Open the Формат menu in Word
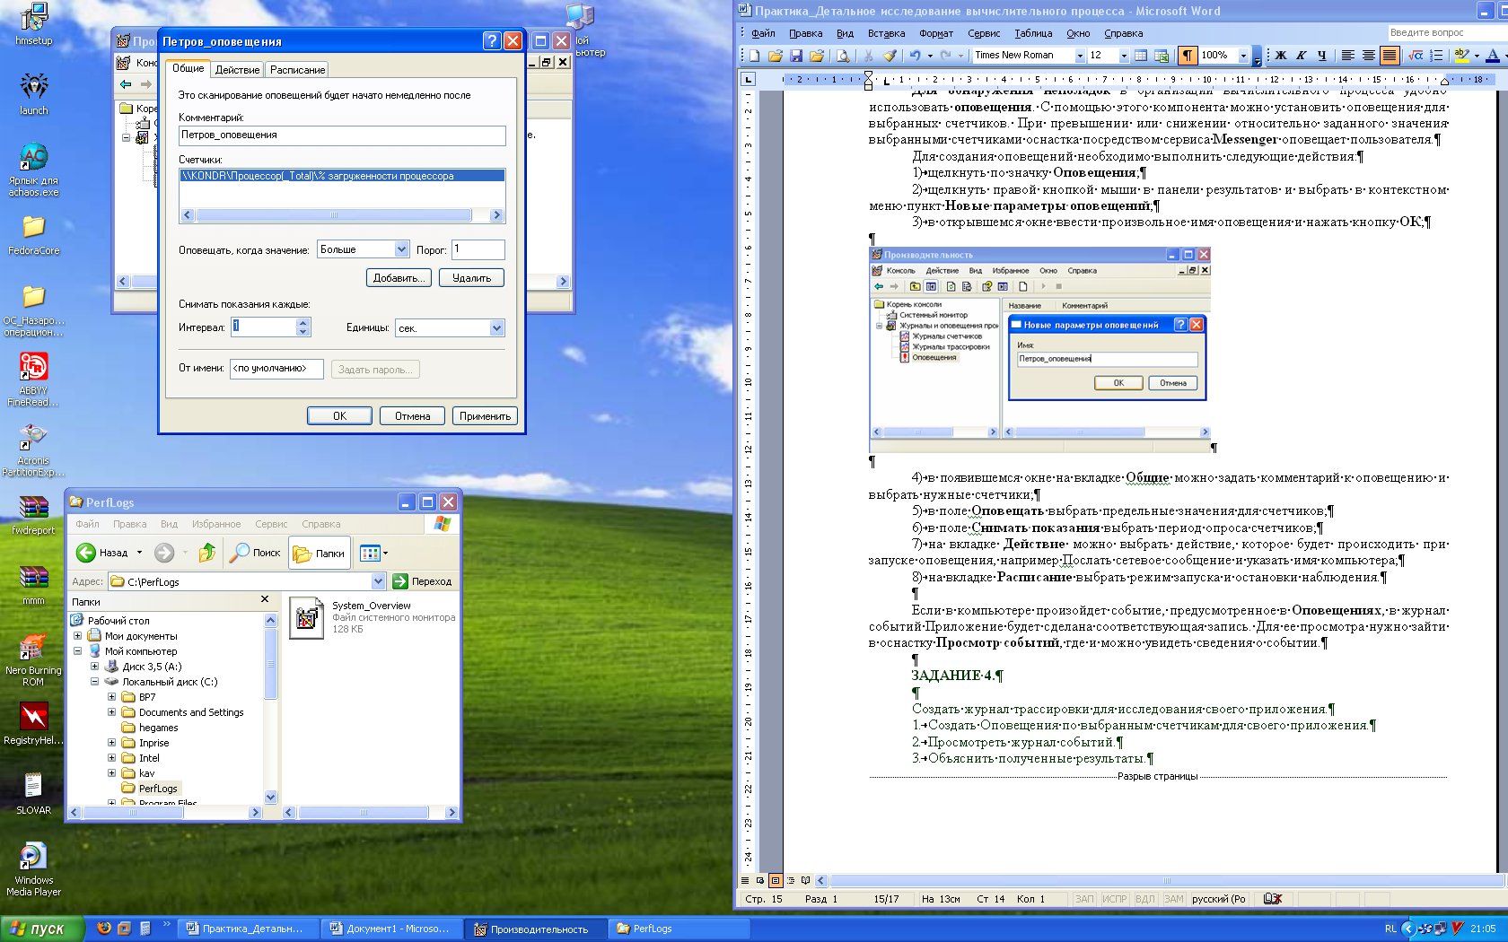 (936, 33)
